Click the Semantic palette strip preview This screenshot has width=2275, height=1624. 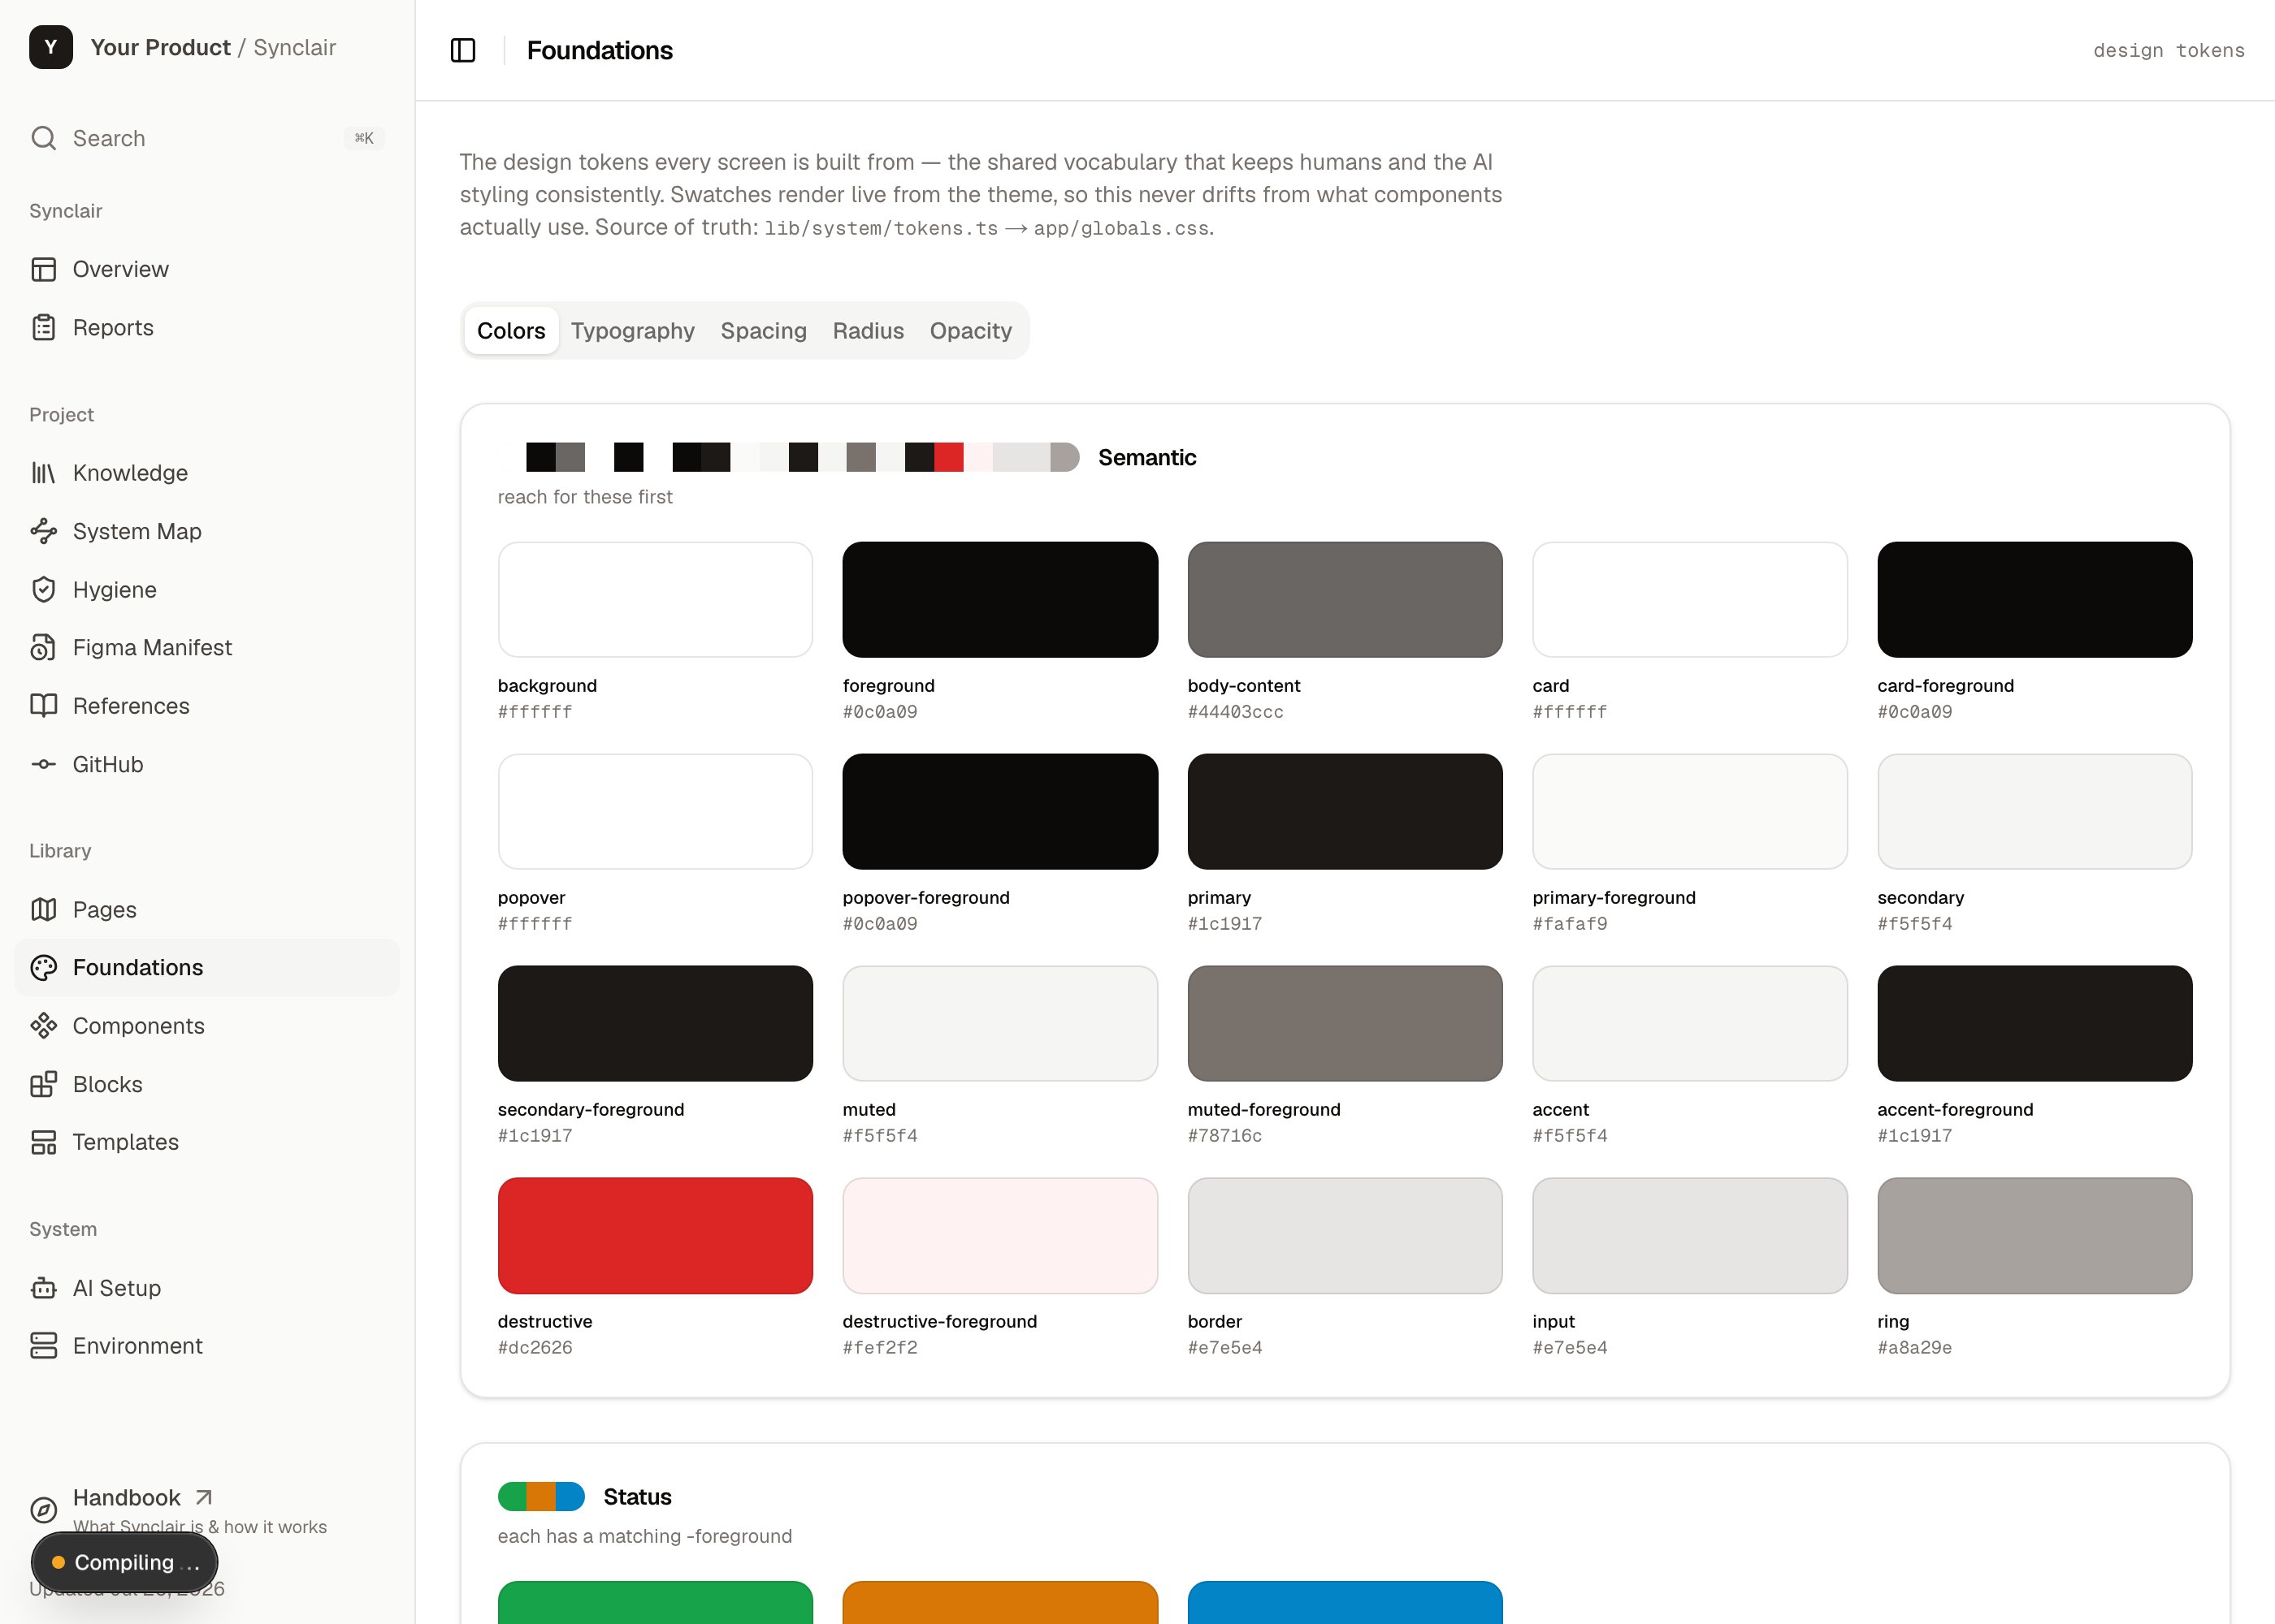point(788,457)
